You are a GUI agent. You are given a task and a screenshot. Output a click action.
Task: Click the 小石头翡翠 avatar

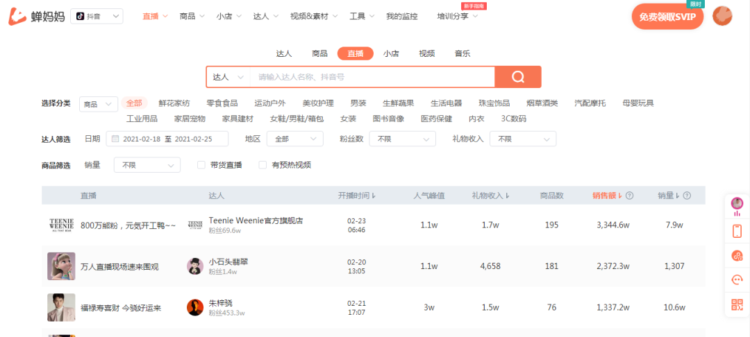195,266
